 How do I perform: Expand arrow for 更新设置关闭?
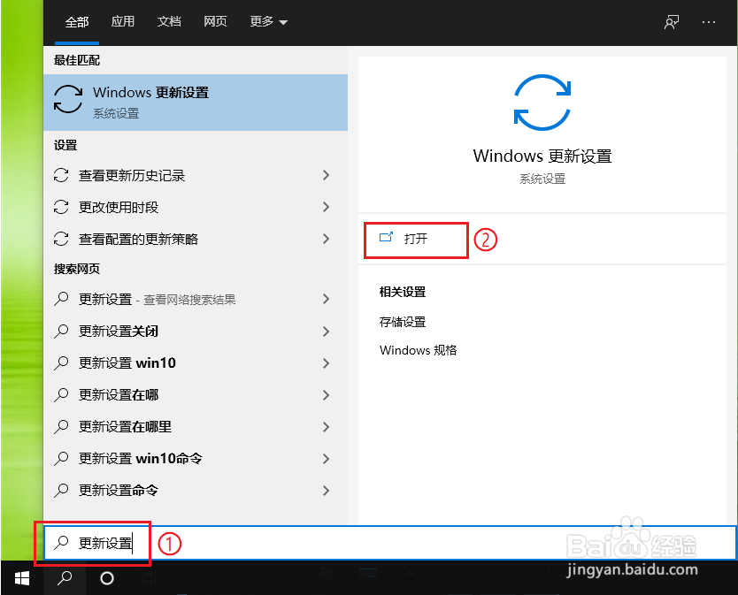[x=327, y=332]
